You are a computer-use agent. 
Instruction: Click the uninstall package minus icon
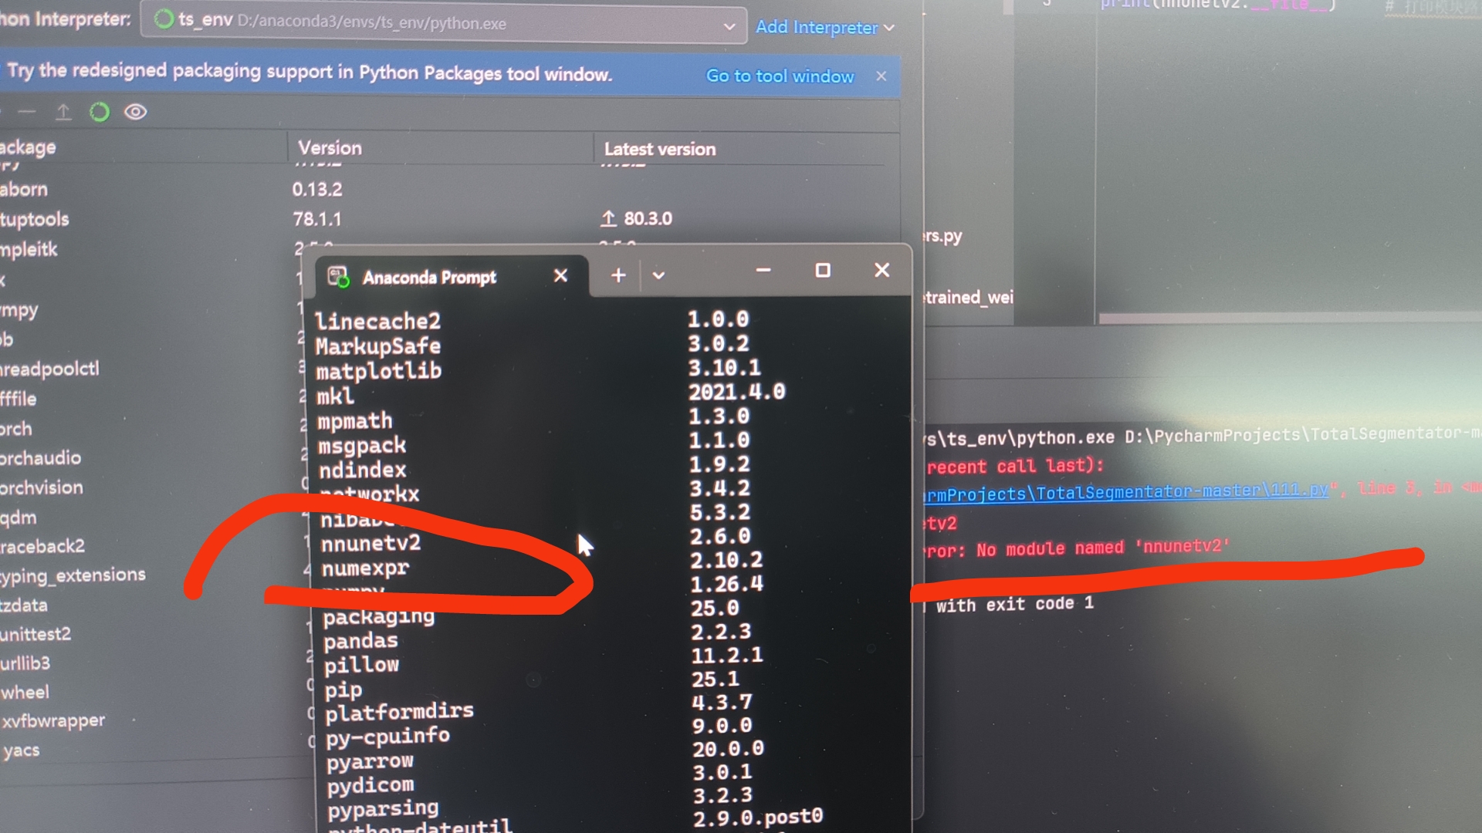27,113
